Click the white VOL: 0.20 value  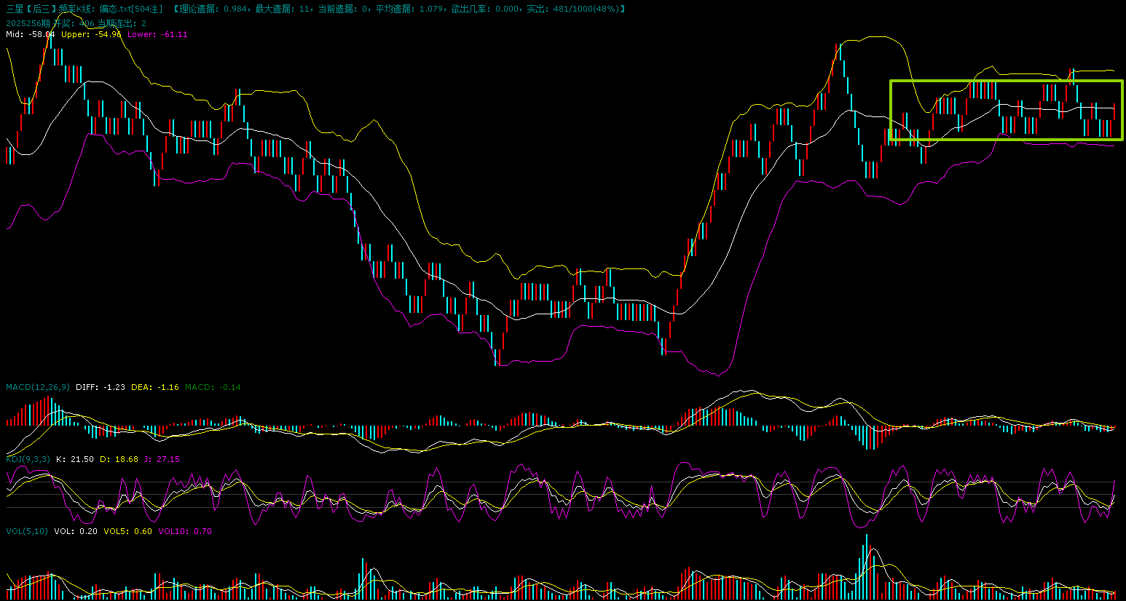76,531
